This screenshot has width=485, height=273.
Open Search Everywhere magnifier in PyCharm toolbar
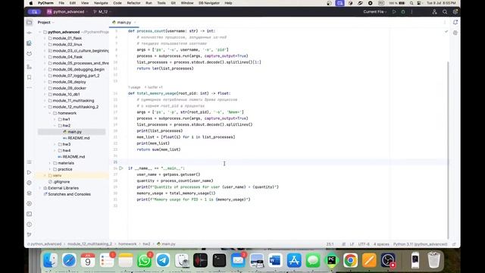(x=445, y=12)
